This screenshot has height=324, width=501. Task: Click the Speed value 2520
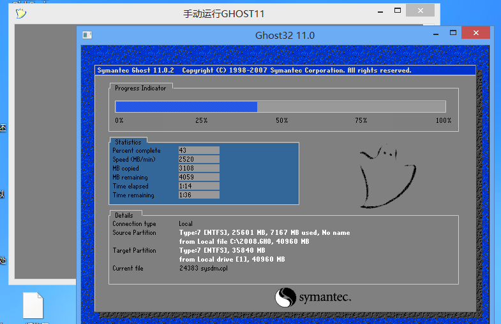click(198, 159)
